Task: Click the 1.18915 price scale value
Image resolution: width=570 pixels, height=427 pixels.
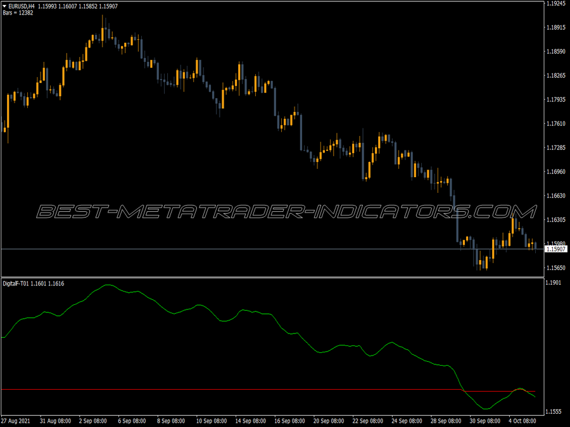Action: [x=556, y=28]
